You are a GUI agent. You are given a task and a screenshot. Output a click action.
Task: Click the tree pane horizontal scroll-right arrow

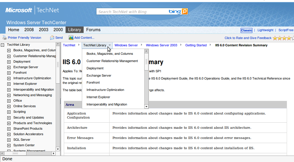point(53,153)
